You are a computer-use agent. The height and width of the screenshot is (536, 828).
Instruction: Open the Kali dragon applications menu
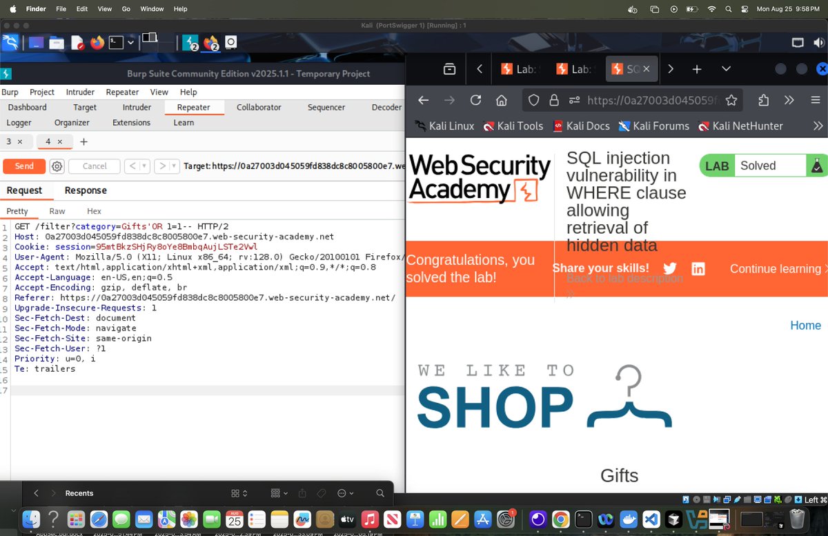click(x=10, y=43)
